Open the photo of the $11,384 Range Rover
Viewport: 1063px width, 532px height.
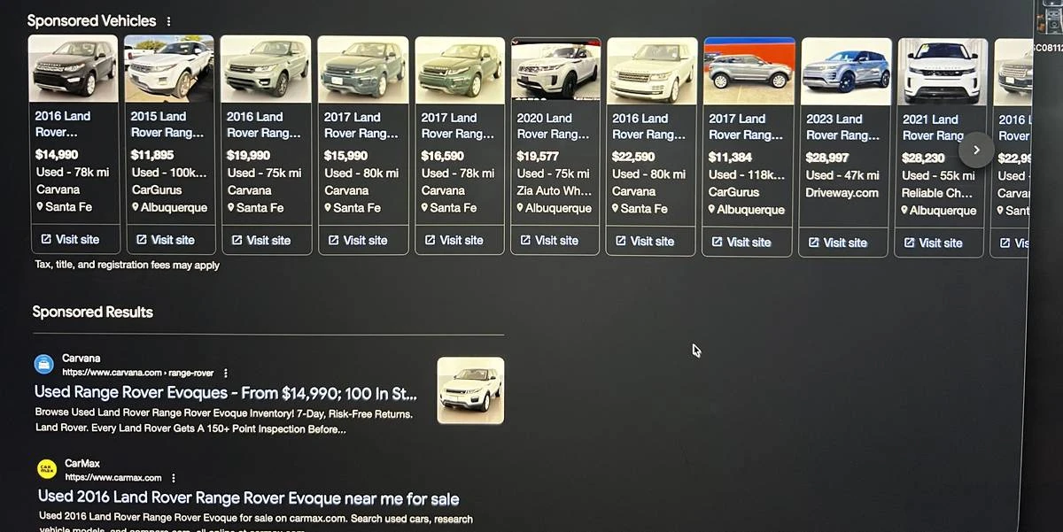(x=749, y=71)
